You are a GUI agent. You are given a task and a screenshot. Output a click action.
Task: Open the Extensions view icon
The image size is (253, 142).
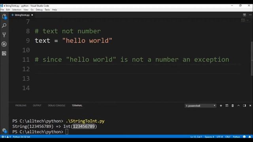click(4, 53)
